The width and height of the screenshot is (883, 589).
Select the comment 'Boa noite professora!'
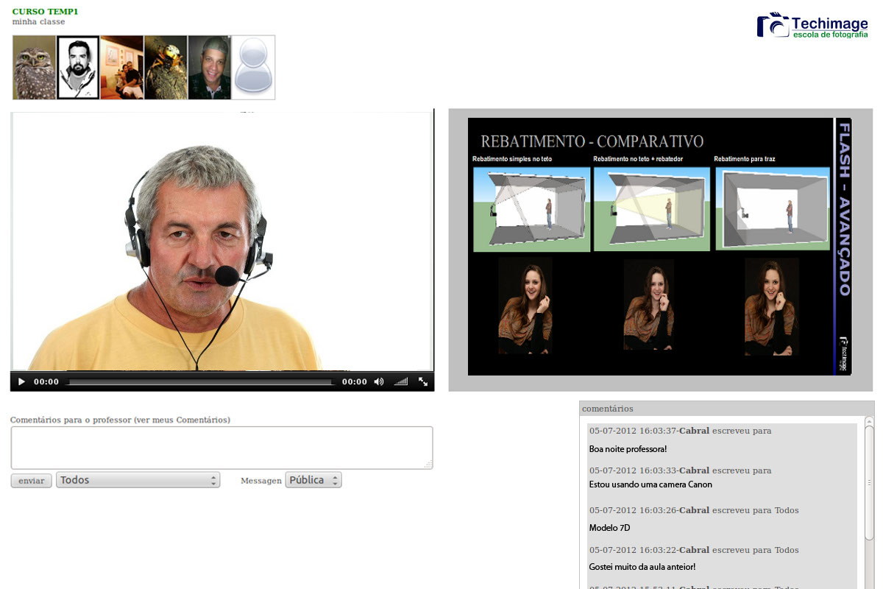tap(628, 448)
